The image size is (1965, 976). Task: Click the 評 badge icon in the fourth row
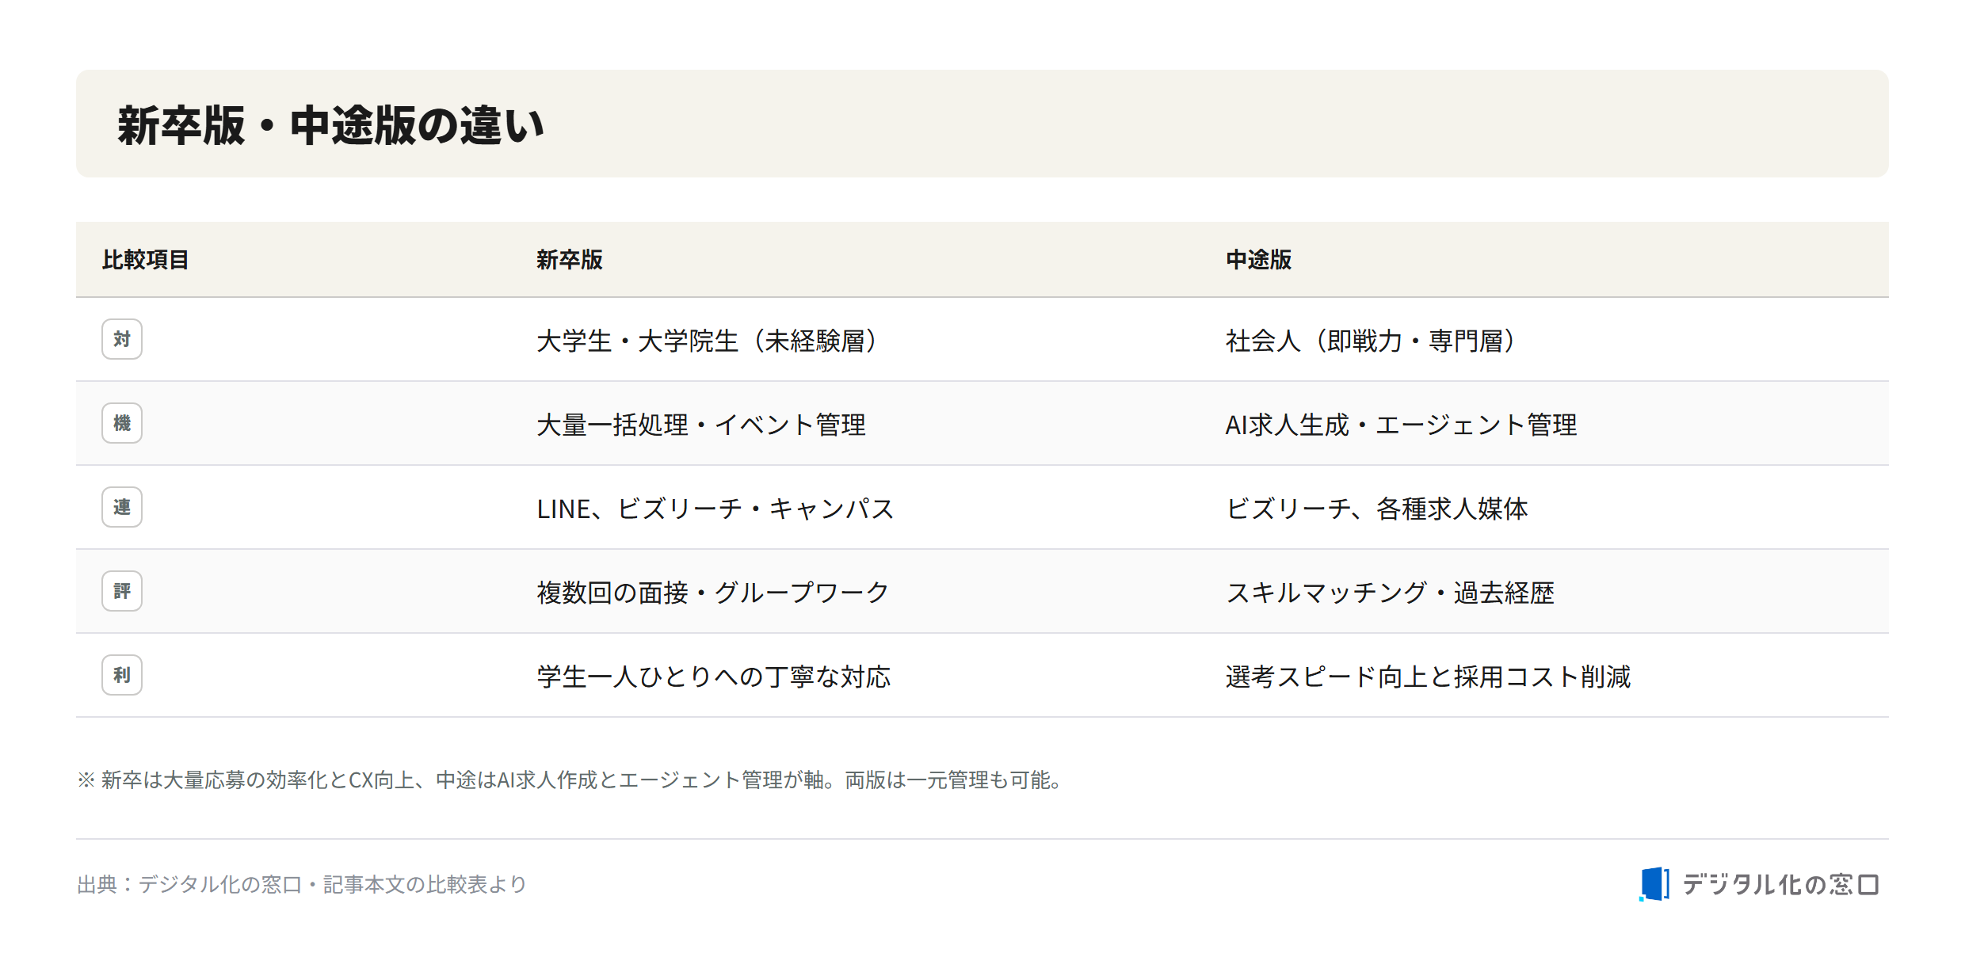pos(122,591)
